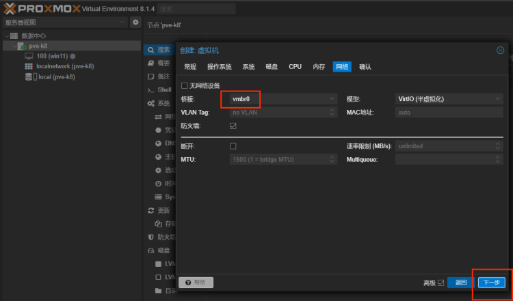Open the Syslog list icon

[159, 197]
